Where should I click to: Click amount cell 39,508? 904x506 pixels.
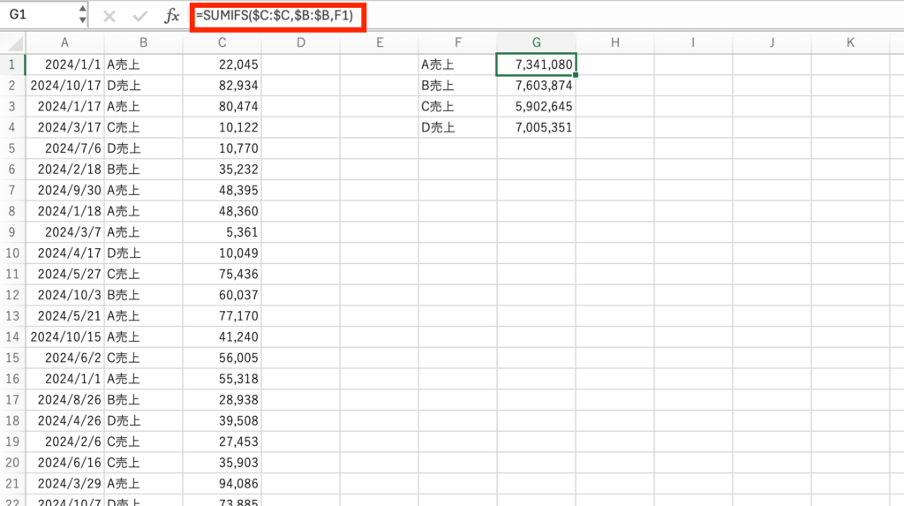(x=222, y=420)
